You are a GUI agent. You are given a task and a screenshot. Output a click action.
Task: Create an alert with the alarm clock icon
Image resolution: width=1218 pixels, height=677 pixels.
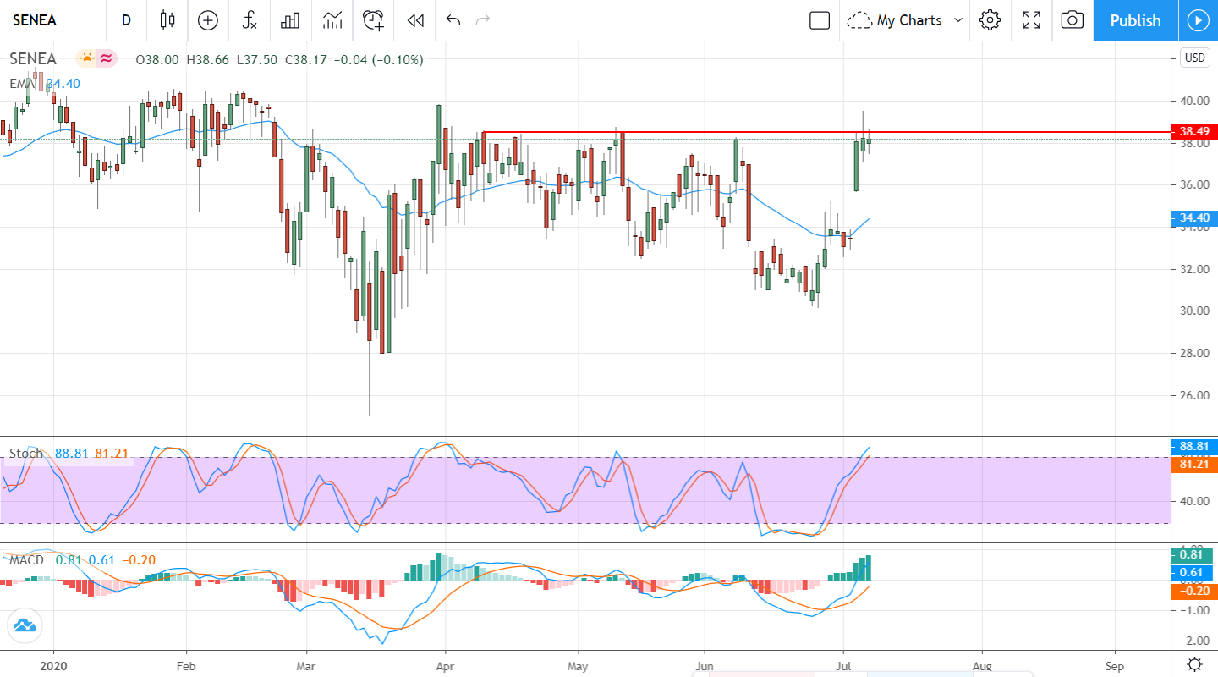tap(374, 20)
